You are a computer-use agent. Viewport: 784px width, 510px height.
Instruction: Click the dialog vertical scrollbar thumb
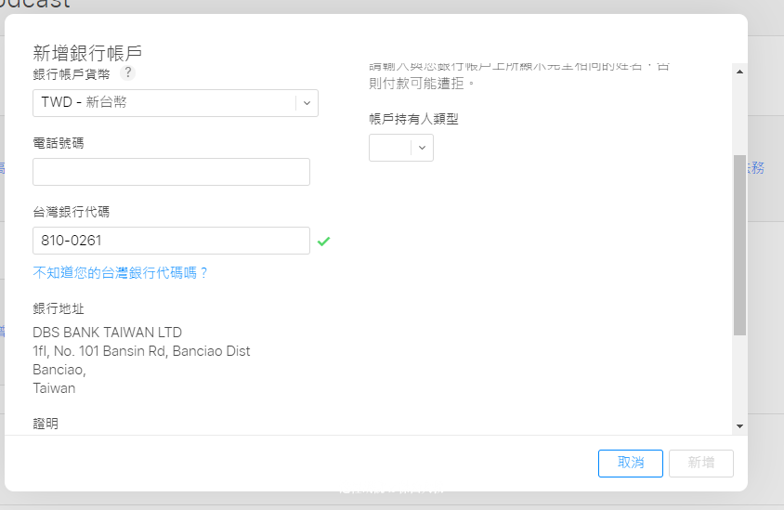tap(740, 245)
